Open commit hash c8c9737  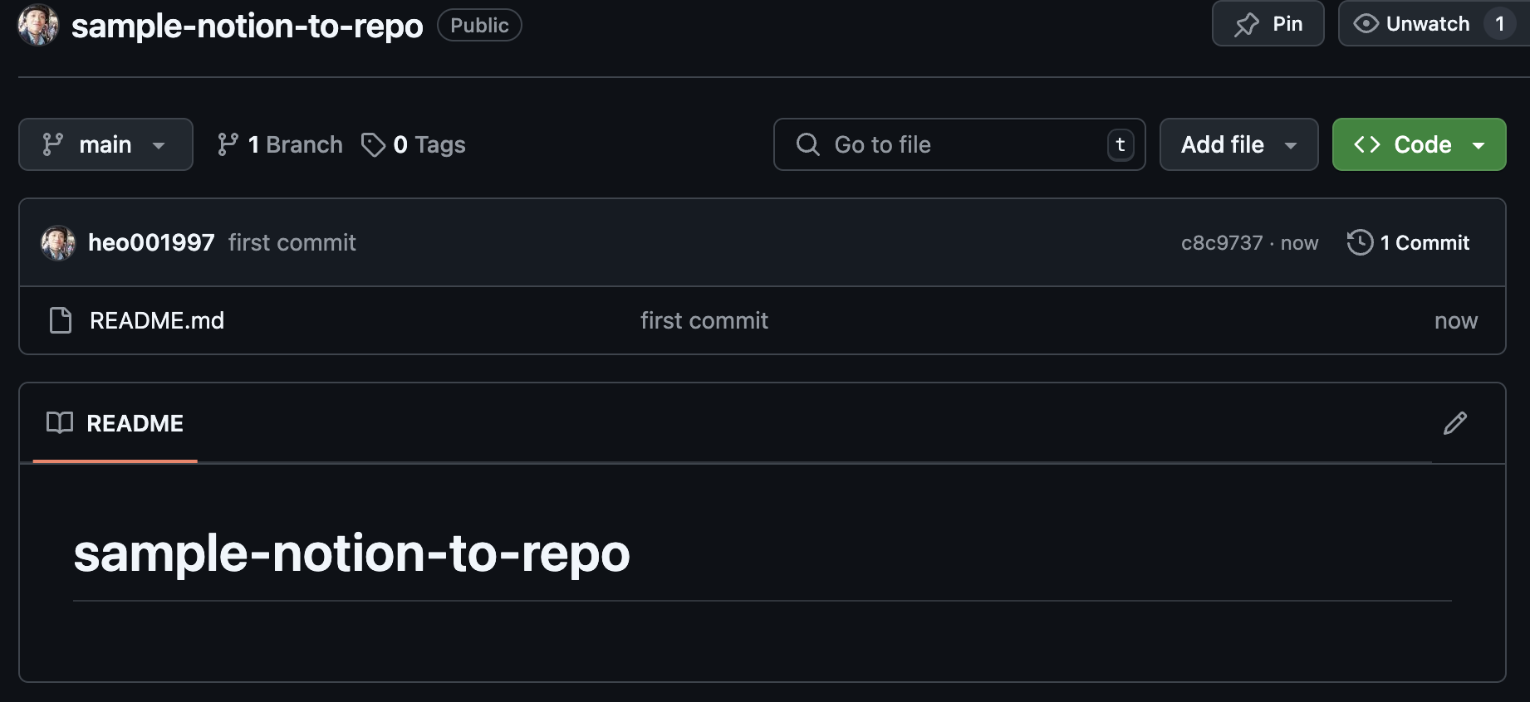coord(1221,242)
